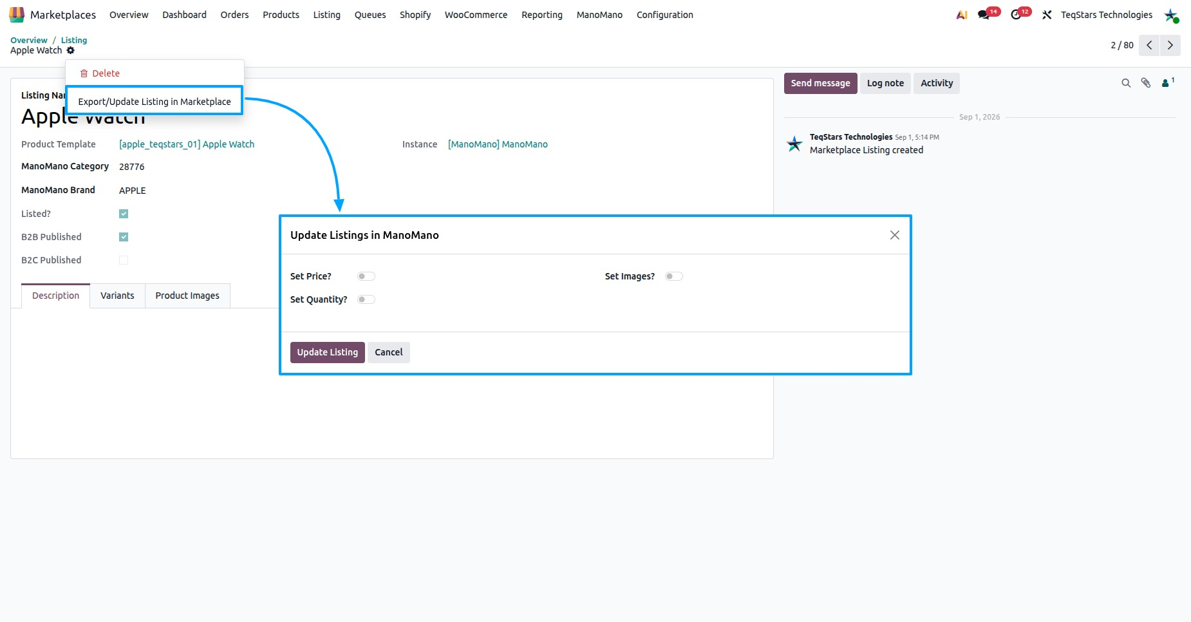
Task: Go to Listing breadcrumb link
Action: click(x=74, y=40)
